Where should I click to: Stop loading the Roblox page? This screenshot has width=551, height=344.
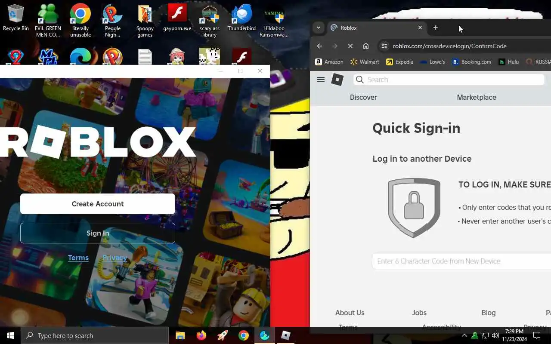350,46
